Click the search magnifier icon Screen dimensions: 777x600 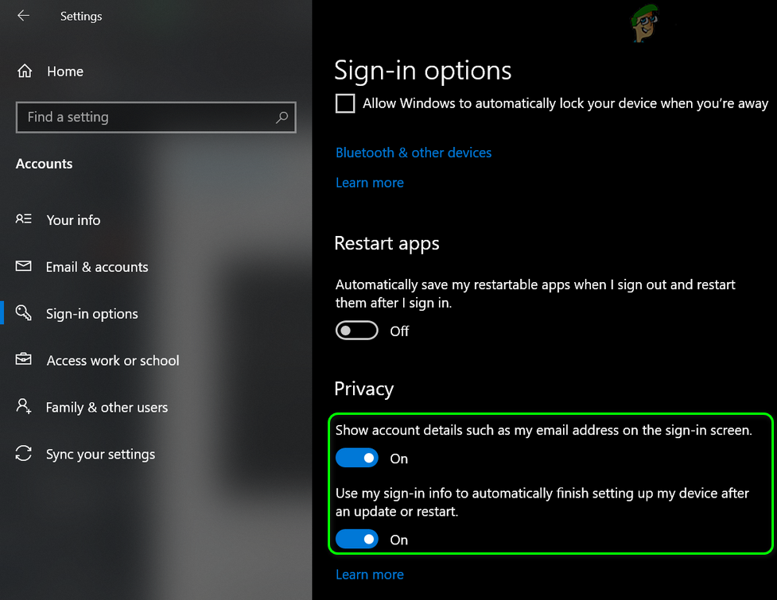point(282,118)
